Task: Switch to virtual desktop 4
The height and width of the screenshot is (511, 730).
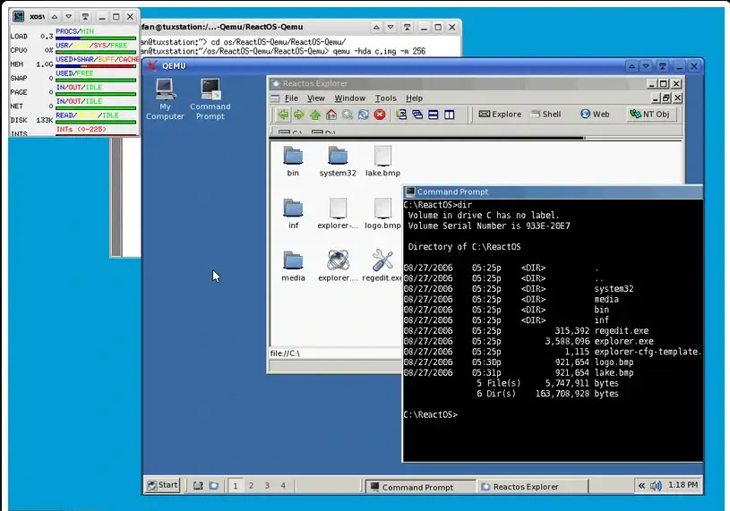Action: [283, 486]
